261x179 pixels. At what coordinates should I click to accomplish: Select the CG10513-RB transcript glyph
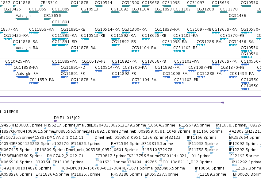pyautogui.click(x=85, y=39)
